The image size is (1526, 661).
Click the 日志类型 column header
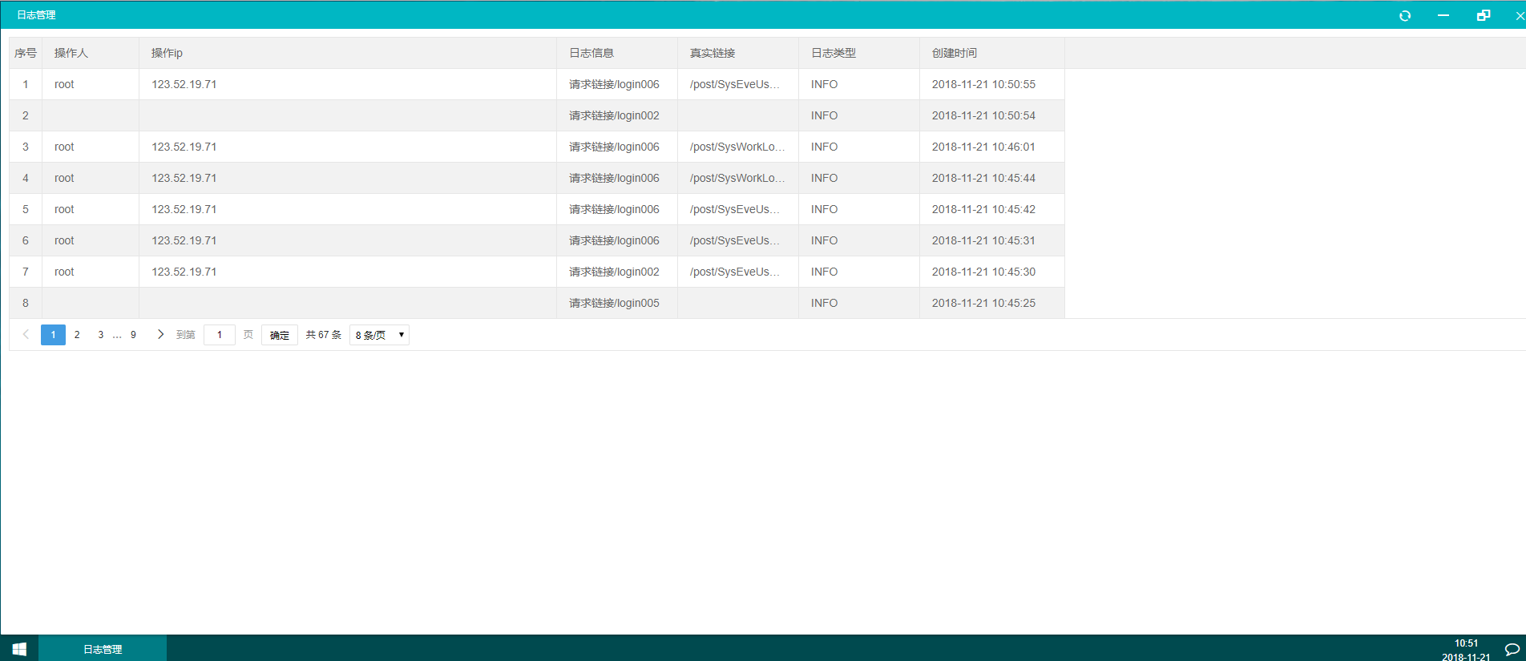pos(859,53)
